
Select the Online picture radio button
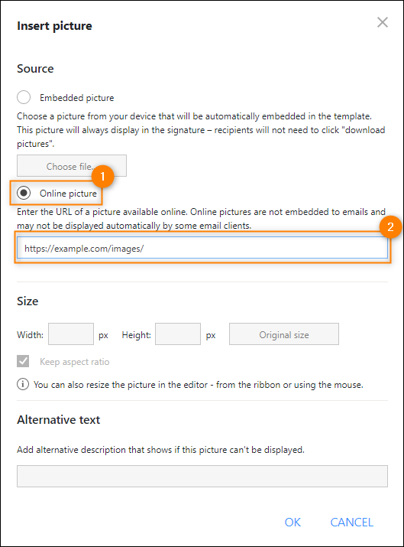coord(24,193)
